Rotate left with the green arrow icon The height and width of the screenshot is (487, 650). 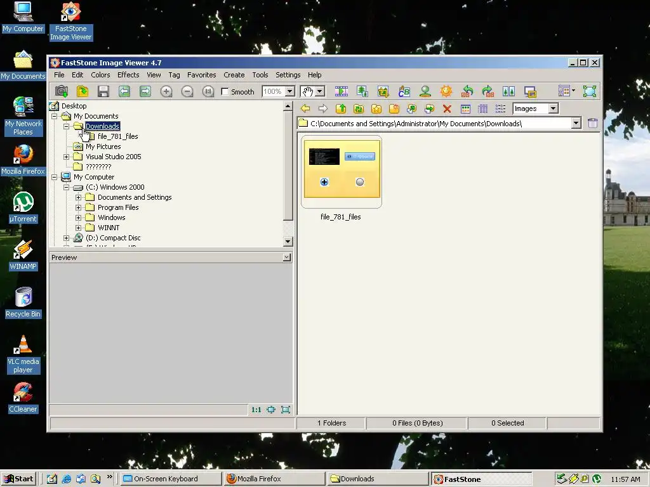click(x=467, y=91)
